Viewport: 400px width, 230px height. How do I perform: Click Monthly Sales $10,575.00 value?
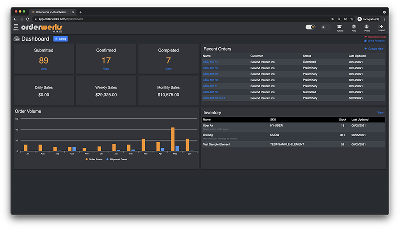[x=168, y=95]
